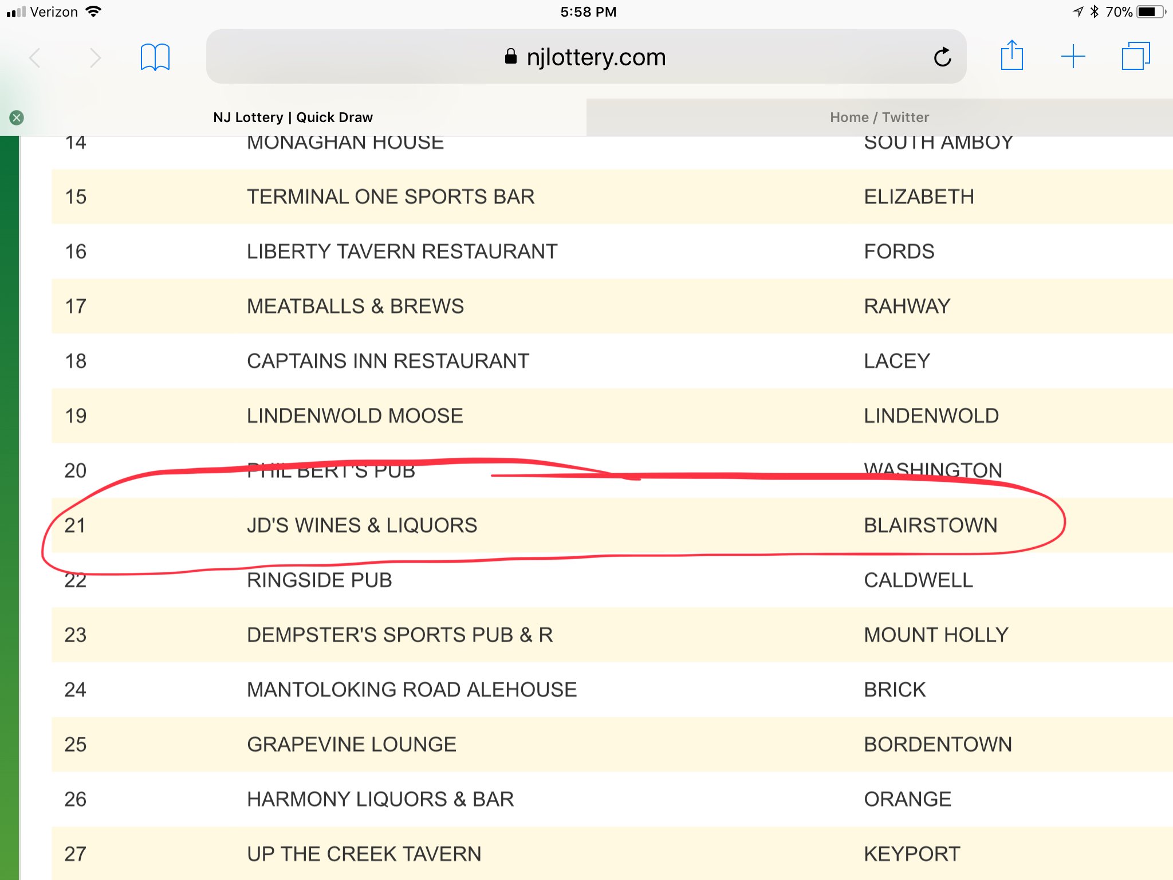
Task: Switch to the Home / Twitter tab
Action: [879, 117]
